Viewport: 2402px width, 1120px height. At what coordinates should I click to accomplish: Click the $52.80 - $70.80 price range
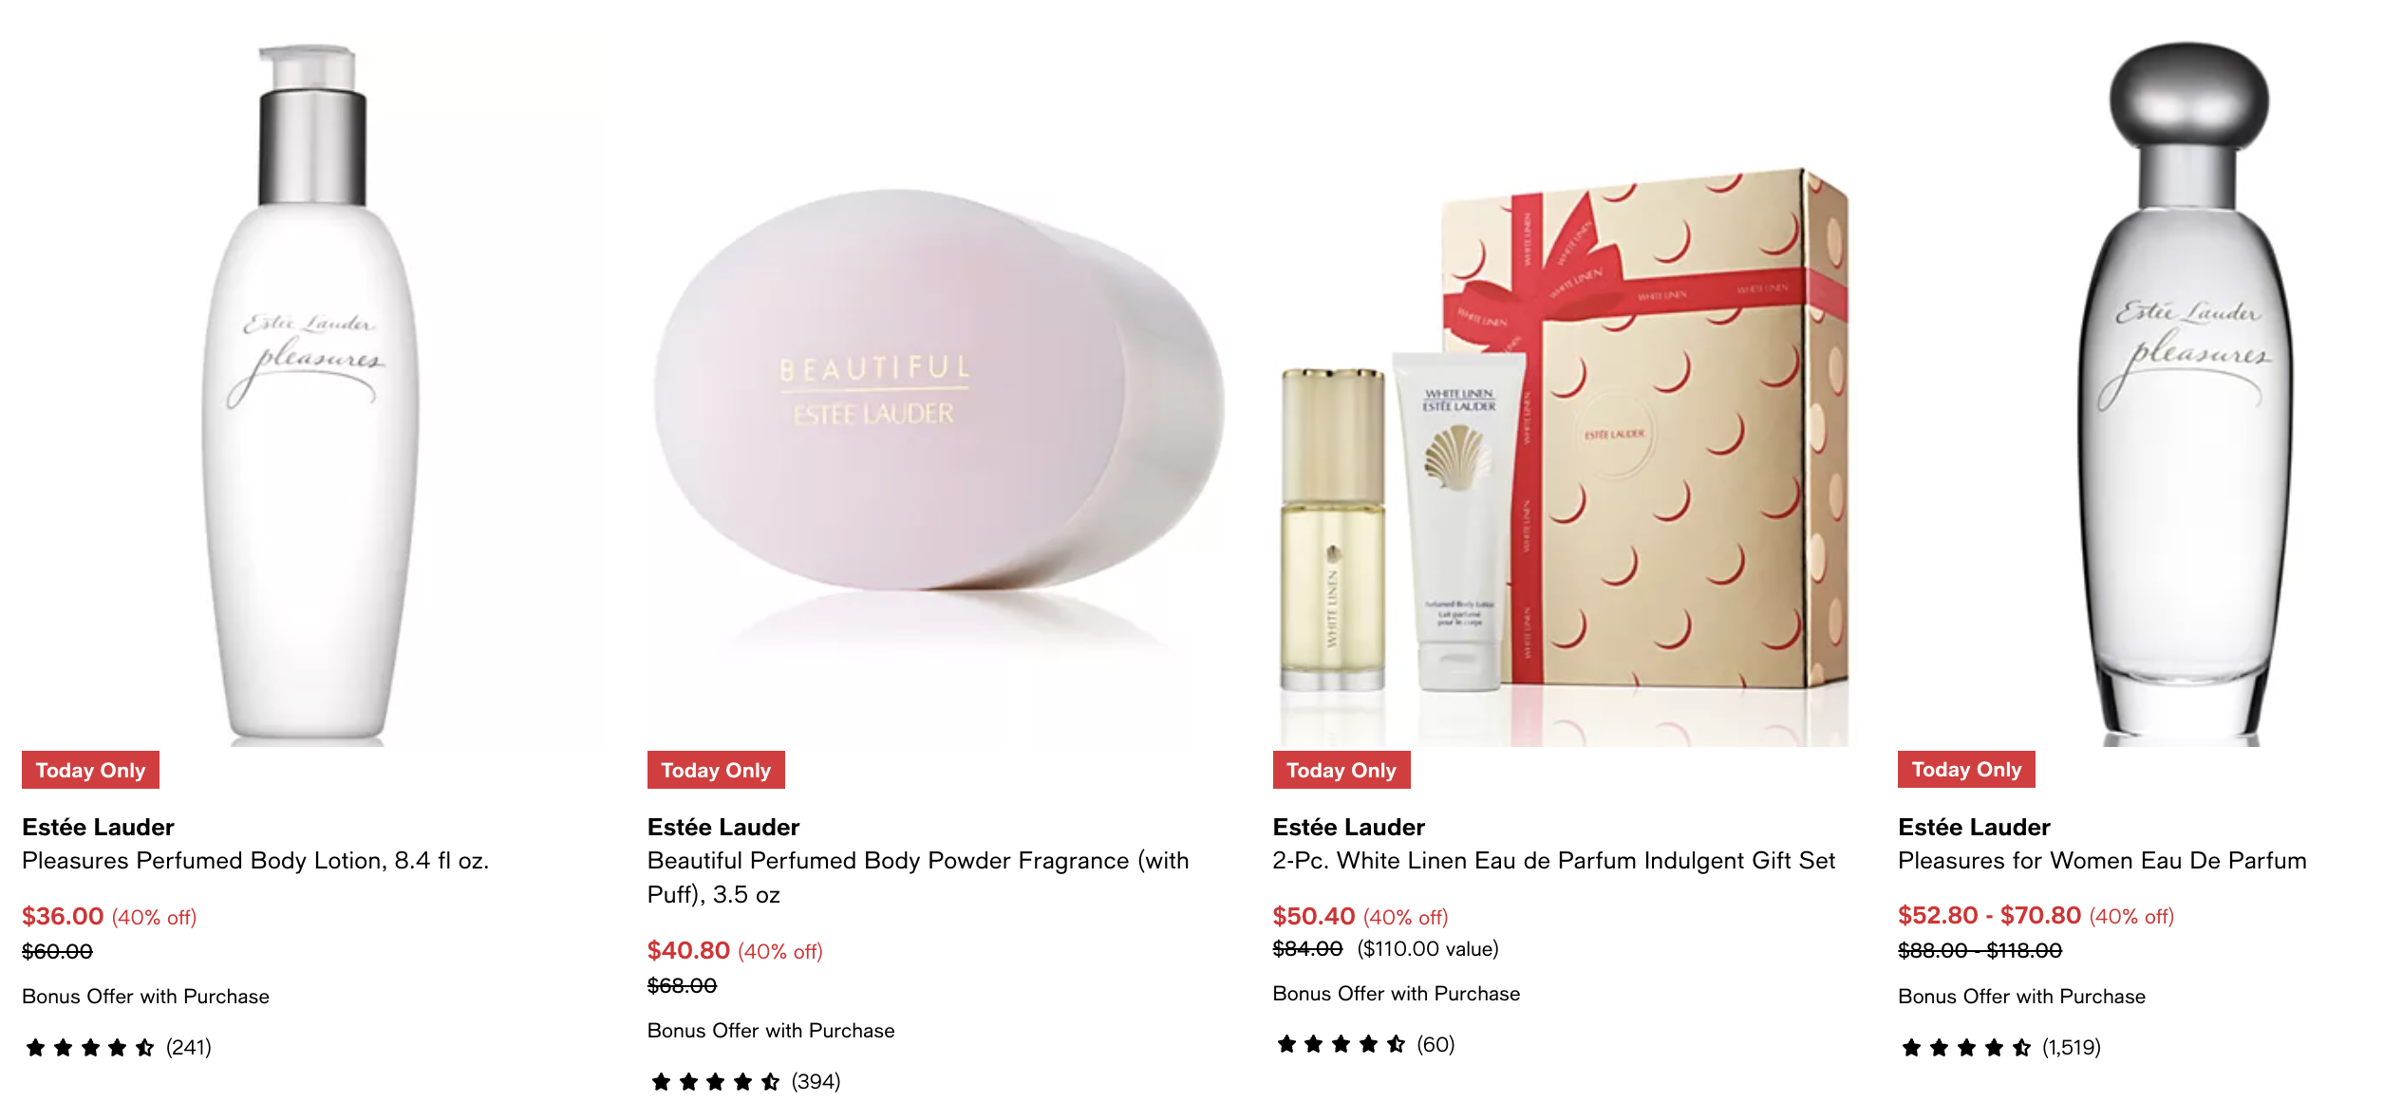pos(1989,915)
